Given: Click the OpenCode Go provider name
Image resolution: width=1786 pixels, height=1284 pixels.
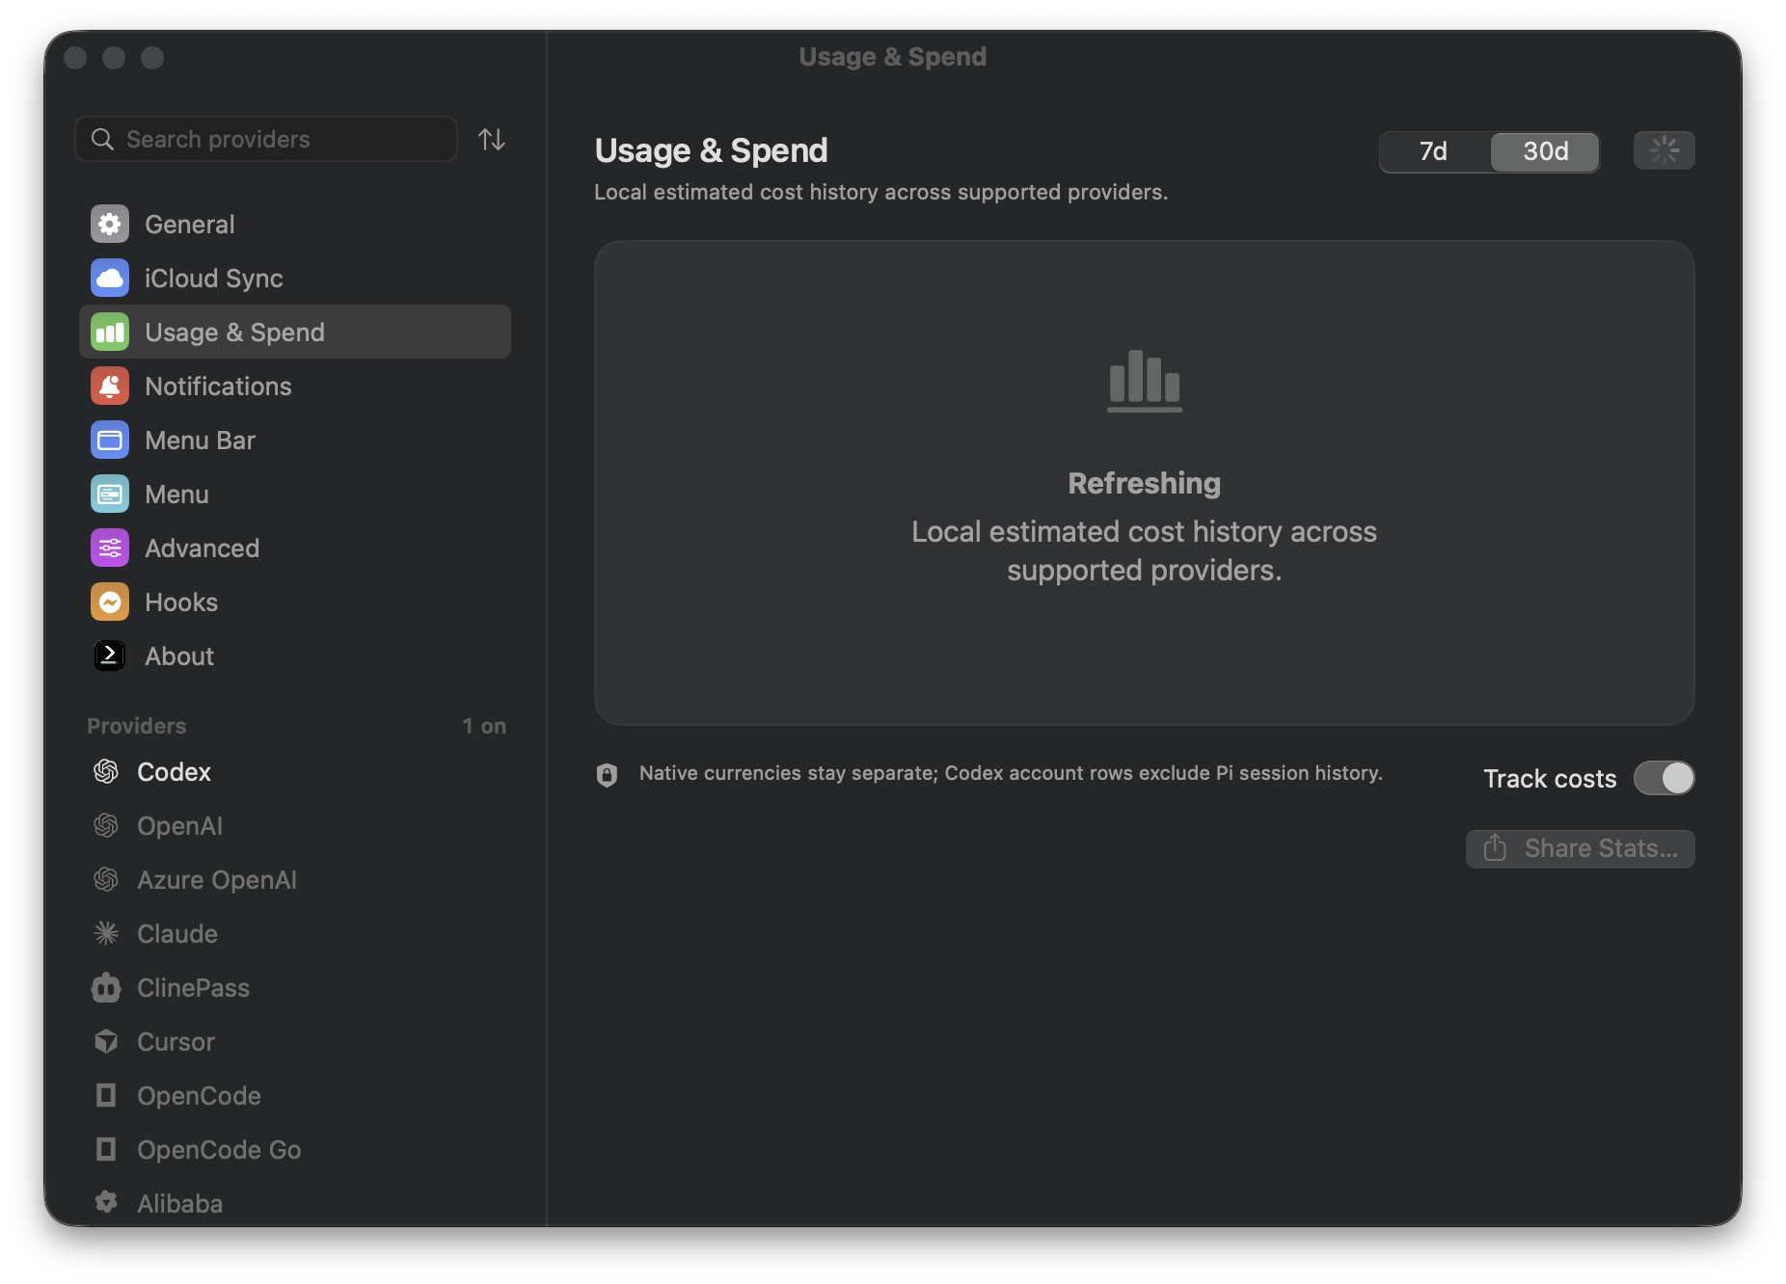Looking at the screenshot, I should (219, 1150).
